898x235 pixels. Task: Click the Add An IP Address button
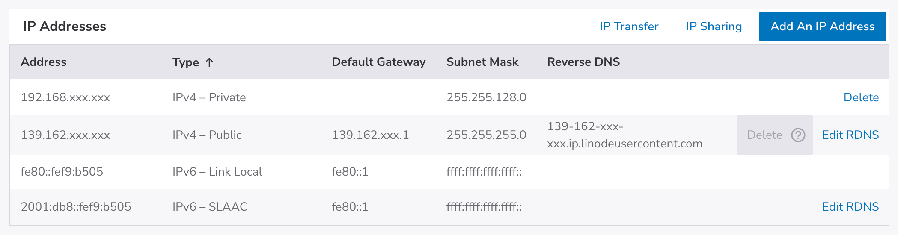coord(822,26)
